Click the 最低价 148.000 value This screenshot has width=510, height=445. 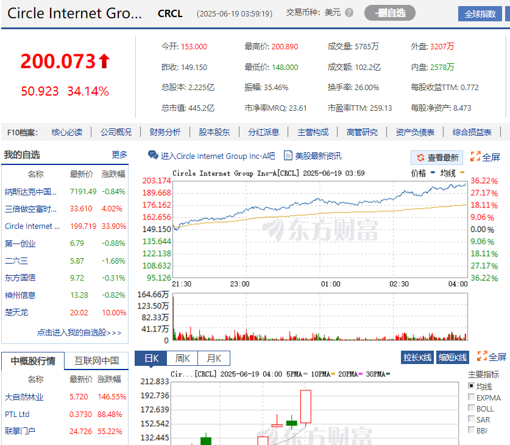[x=285, y=68]
